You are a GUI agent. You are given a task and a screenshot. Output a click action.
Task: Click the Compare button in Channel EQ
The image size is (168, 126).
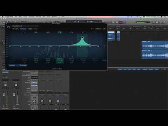(23, 29)
